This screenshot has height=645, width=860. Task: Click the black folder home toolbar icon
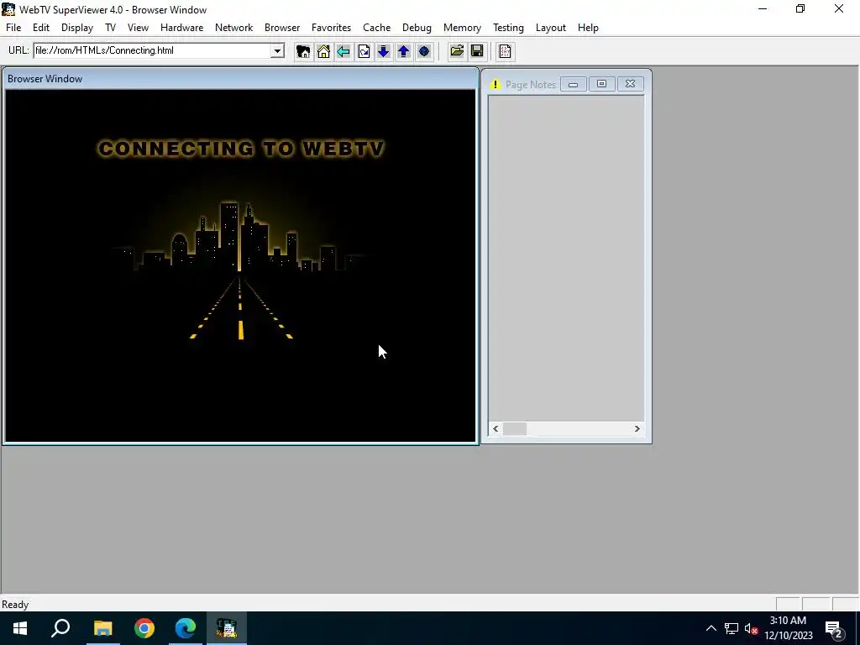[302, 51]
